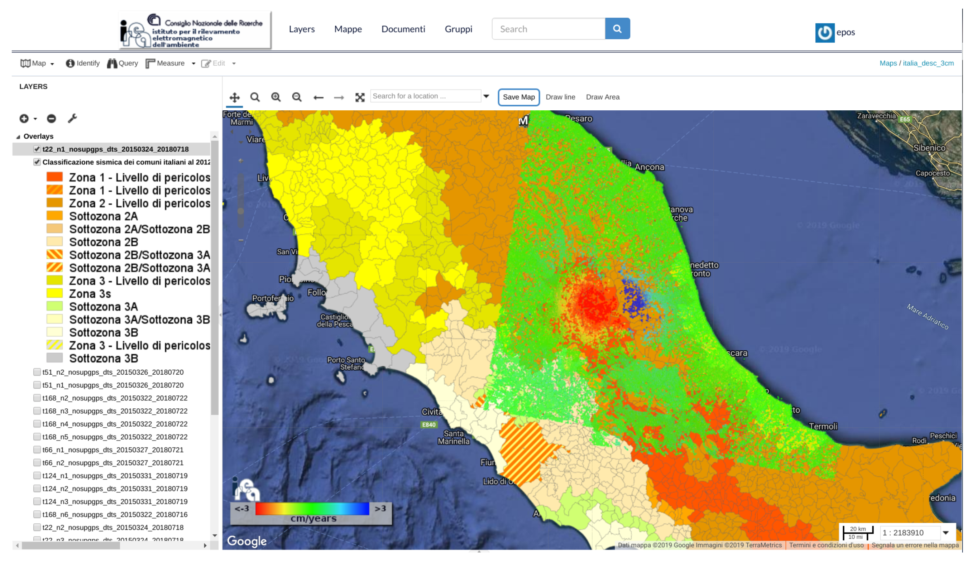Activate the Identify tool
Viewport: 972px width, 562px height.
coord(82,63)
